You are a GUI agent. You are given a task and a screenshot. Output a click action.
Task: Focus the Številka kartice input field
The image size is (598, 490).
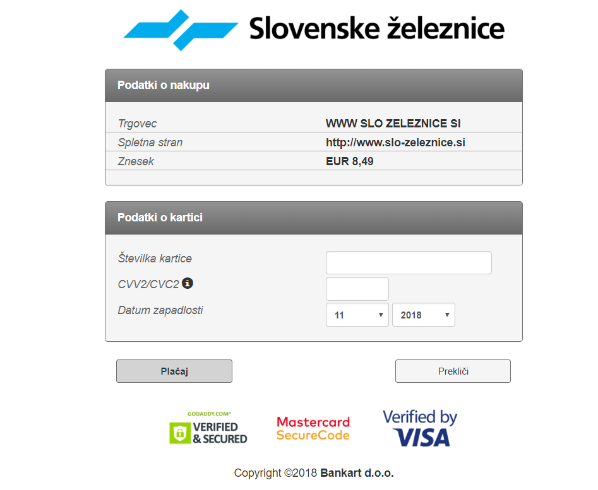409,263
